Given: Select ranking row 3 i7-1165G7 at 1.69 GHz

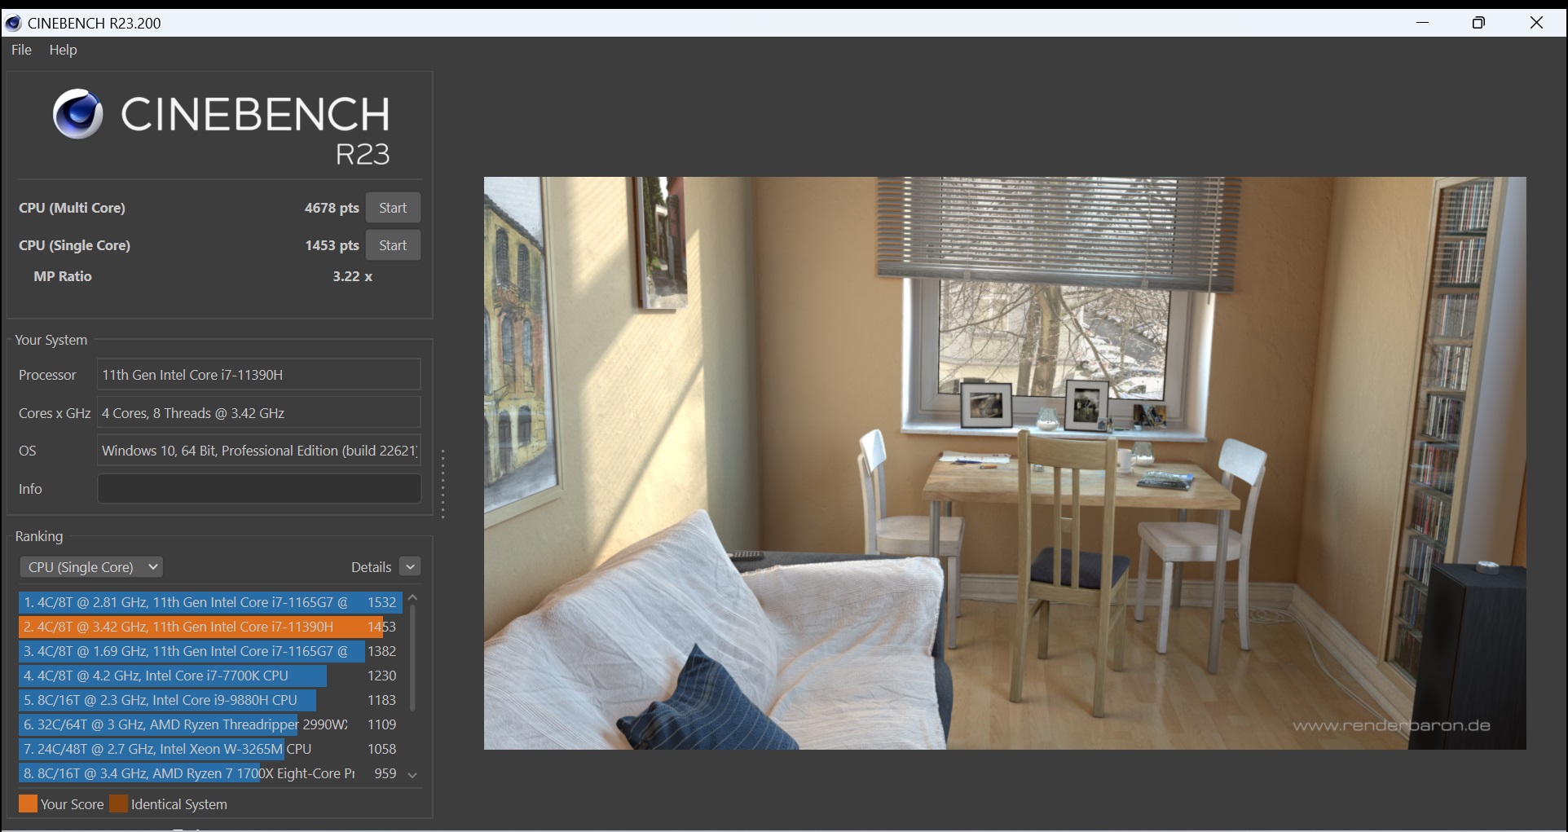Looking at the screenshot, I should tap(210, 651).
